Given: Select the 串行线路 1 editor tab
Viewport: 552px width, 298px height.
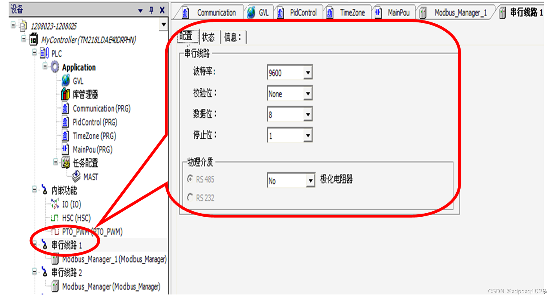Looking at the screenshot, I should tap(521, 13).
